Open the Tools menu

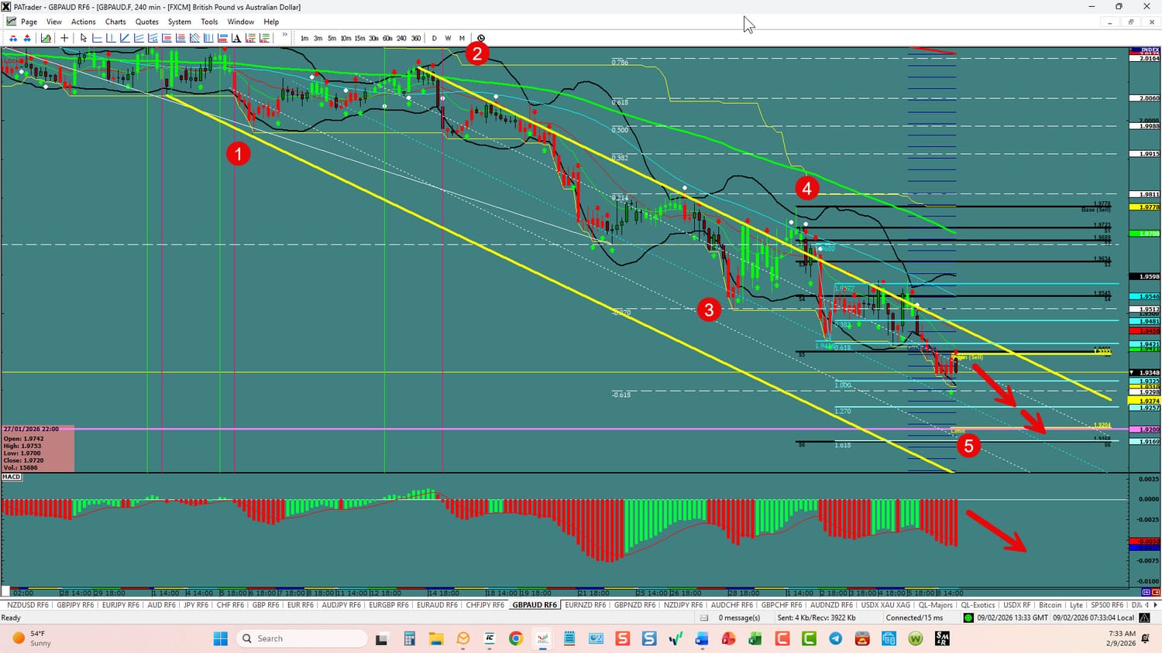pyautogui.click(x=209, y=22)
